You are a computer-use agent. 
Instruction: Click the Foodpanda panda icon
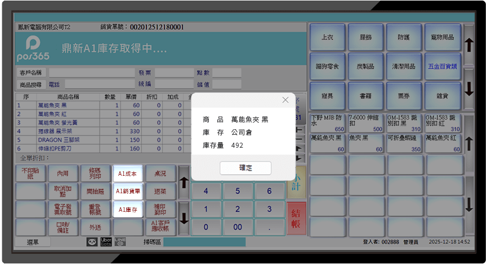92,242
